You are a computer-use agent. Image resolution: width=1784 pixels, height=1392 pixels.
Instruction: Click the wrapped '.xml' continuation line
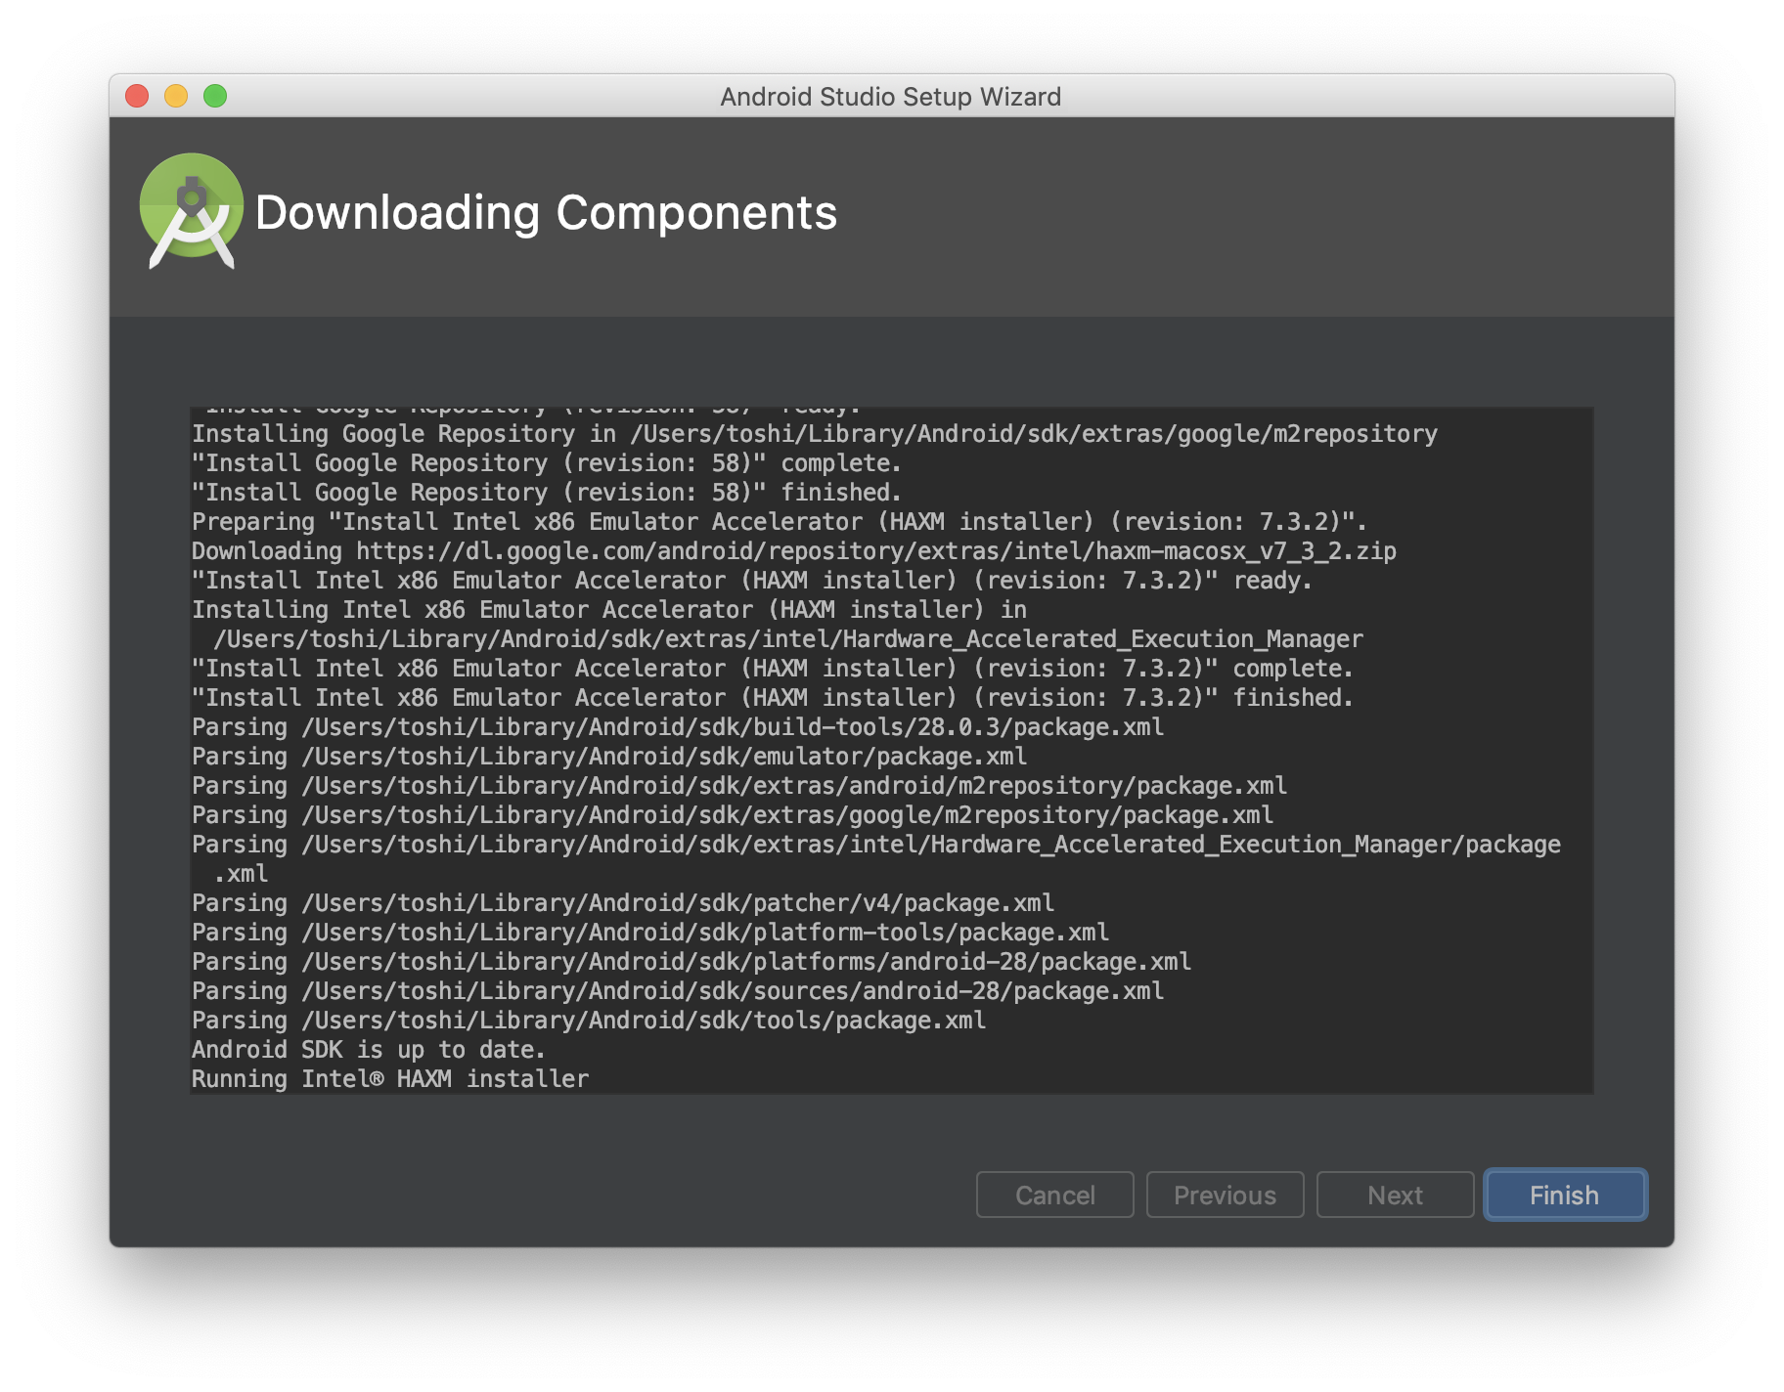(x=241, y=874)
